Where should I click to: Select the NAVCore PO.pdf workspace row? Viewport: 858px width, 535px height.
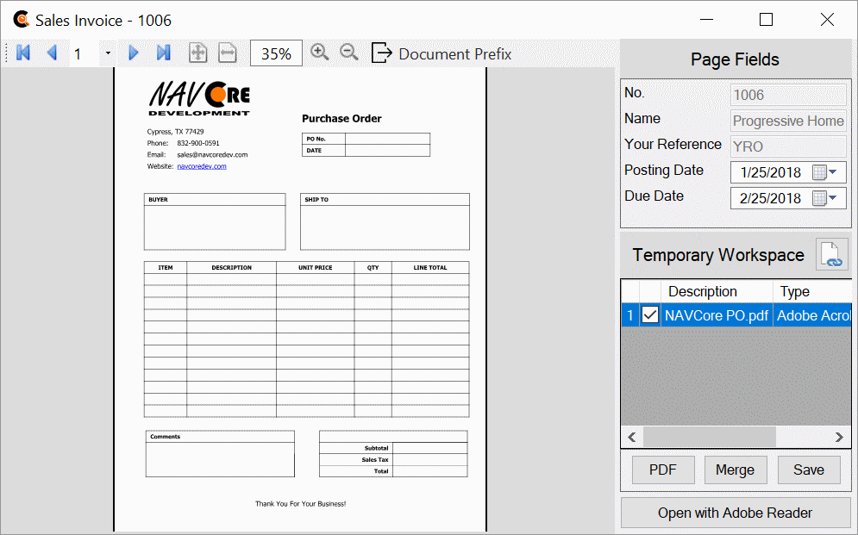tap(716, 314)
